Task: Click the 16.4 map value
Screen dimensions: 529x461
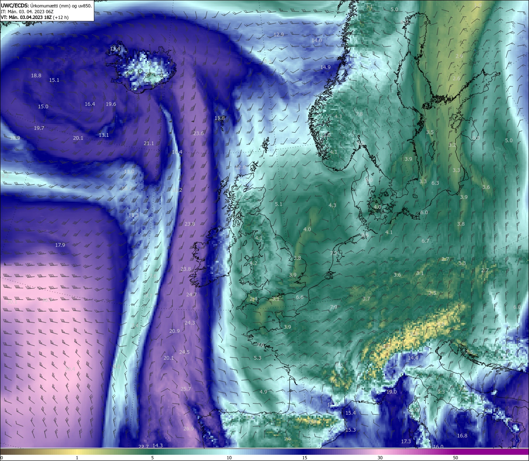Action: tap(90, 104)
